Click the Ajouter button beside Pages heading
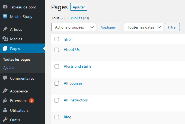This screenshot has width=185, height=124. [79, 7]
